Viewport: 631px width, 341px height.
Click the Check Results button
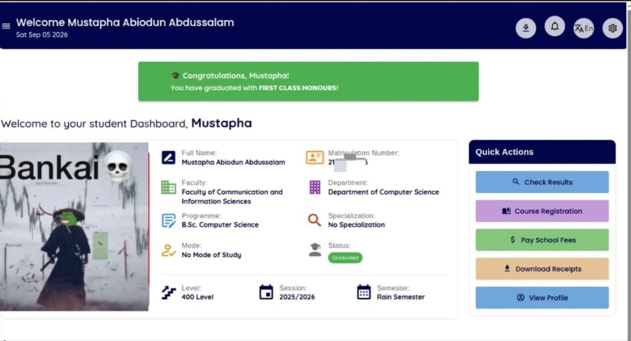(542, 182)
